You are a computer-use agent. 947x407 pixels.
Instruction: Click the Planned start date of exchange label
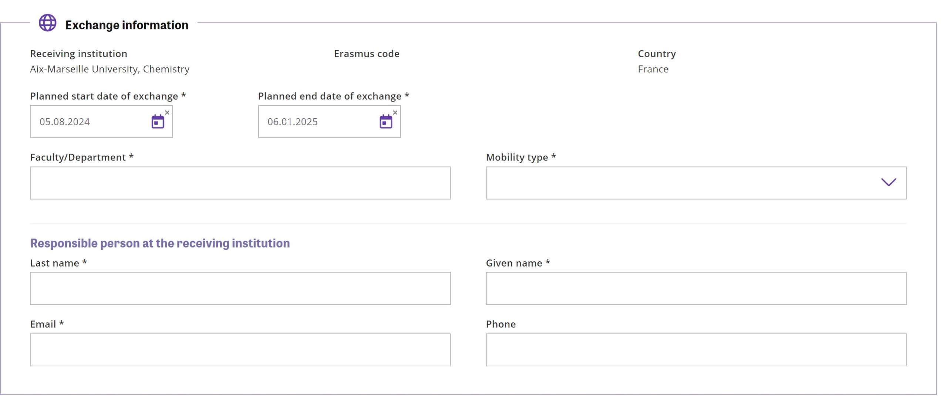click(108, 96)
